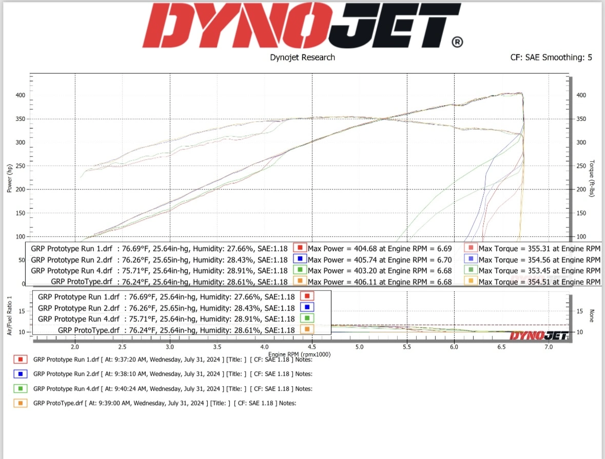Click the red swatch in Air/Fuel legend Run 1 row
This screenshot has width=605, height=459.
[x=307, y=296]
